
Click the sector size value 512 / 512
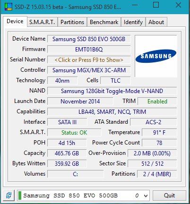click(x=152, y=164)
